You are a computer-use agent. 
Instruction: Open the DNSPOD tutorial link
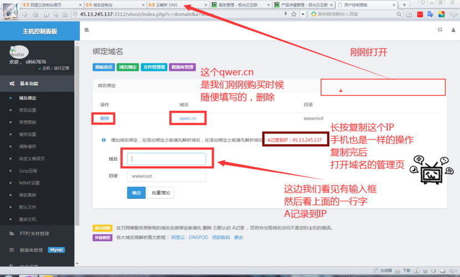tap(198, 238)
